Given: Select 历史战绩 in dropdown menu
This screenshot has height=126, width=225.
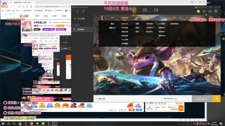Looking at the screenshot, I should coord(125,28).
